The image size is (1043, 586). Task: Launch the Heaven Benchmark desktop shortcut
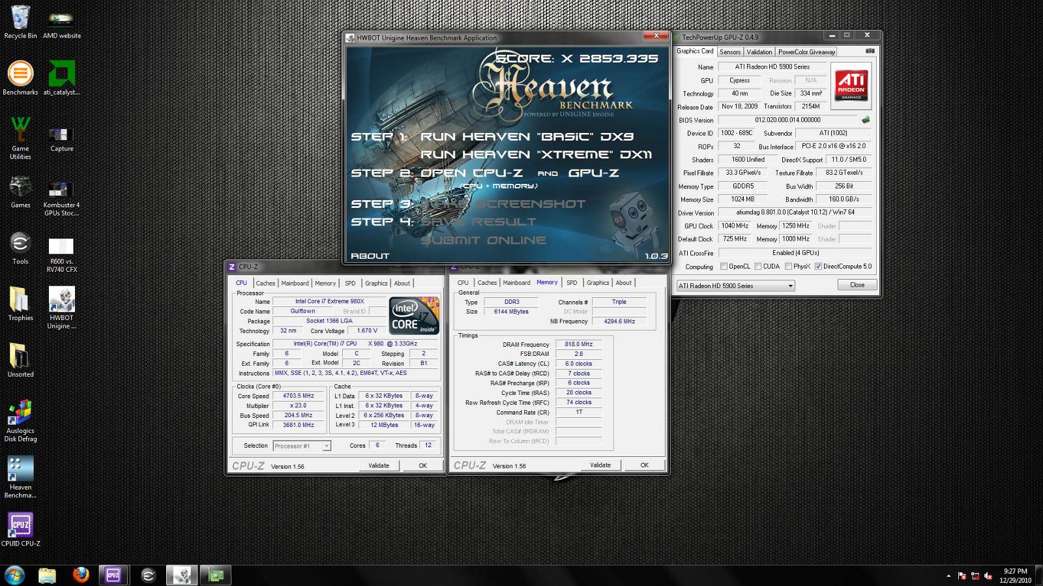click(x=20, y=477)
